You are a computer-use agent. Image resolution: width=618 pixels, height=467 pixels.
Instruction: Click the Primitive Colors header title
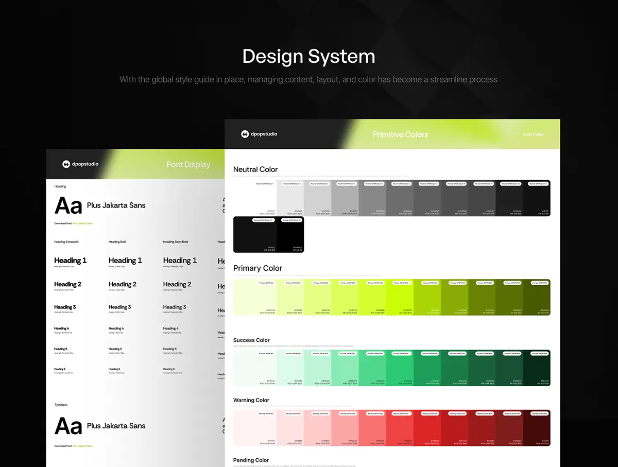coord(400,134)
